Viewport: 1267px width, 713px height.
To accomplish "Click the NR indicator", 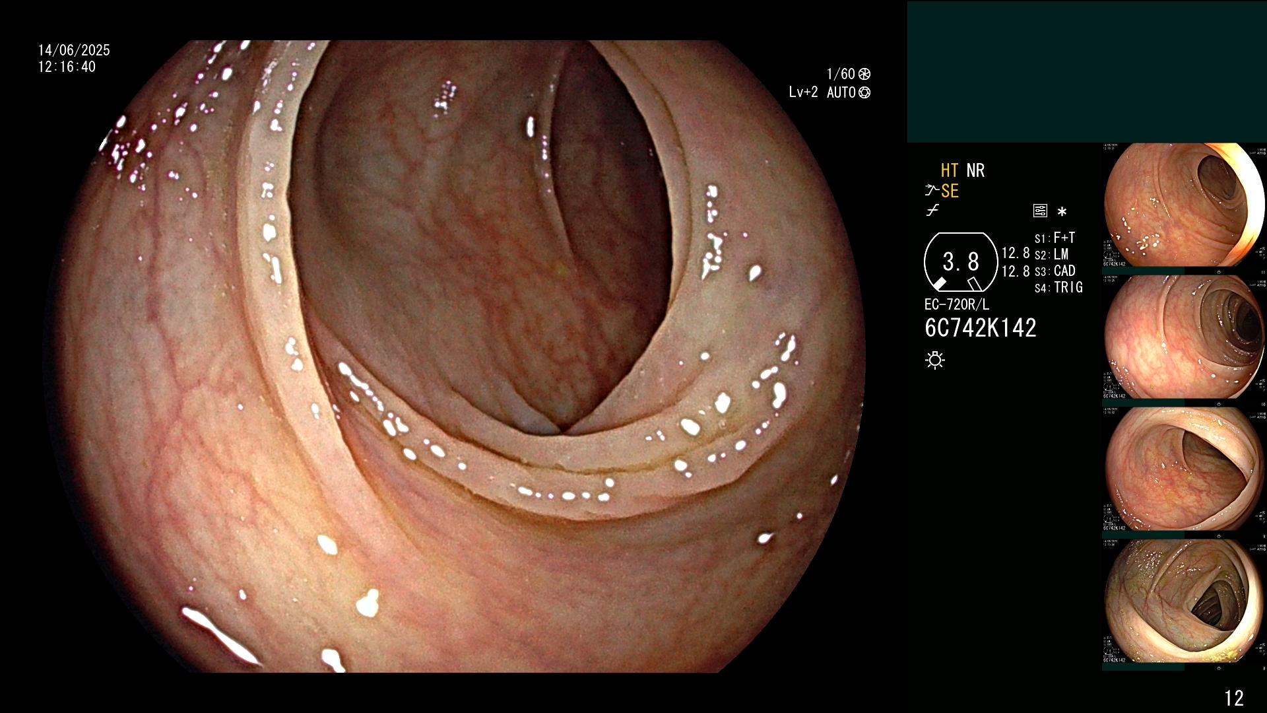I will tap(975, 170).
